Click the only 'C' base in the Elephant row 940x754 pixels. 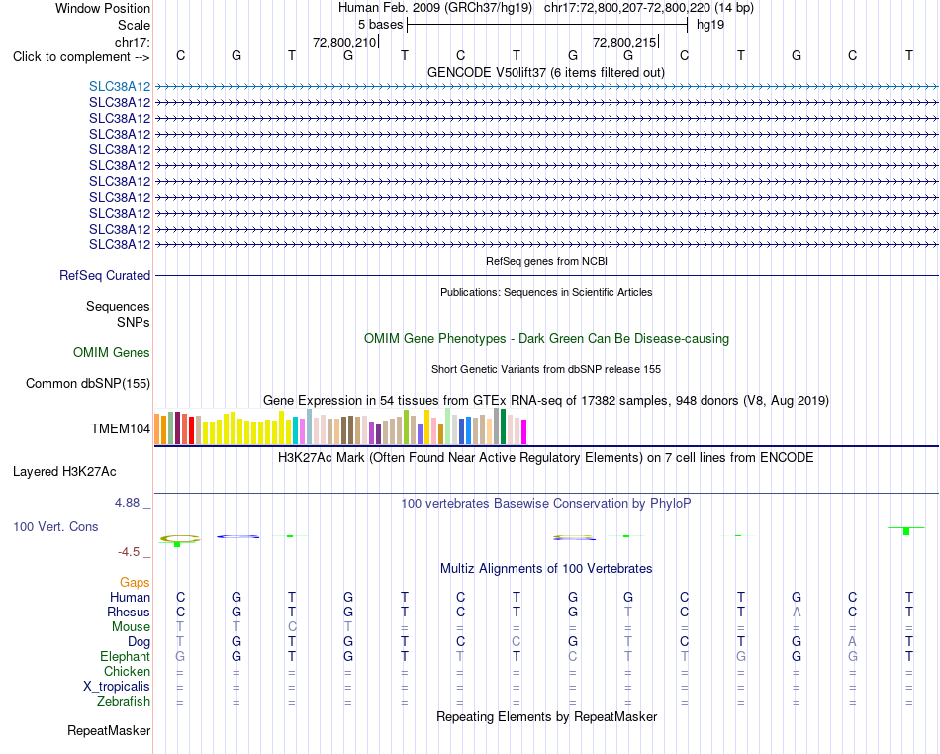573,657
